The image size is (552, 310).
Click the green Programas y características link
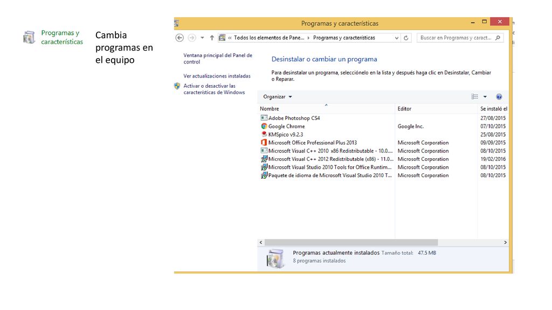coord(62,37)
